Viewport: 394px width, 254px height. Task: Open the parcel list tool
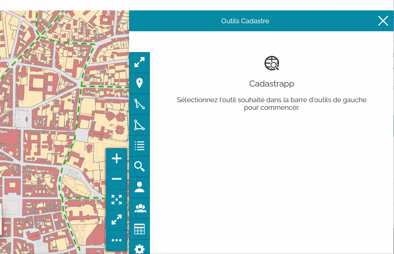point(139,146)
